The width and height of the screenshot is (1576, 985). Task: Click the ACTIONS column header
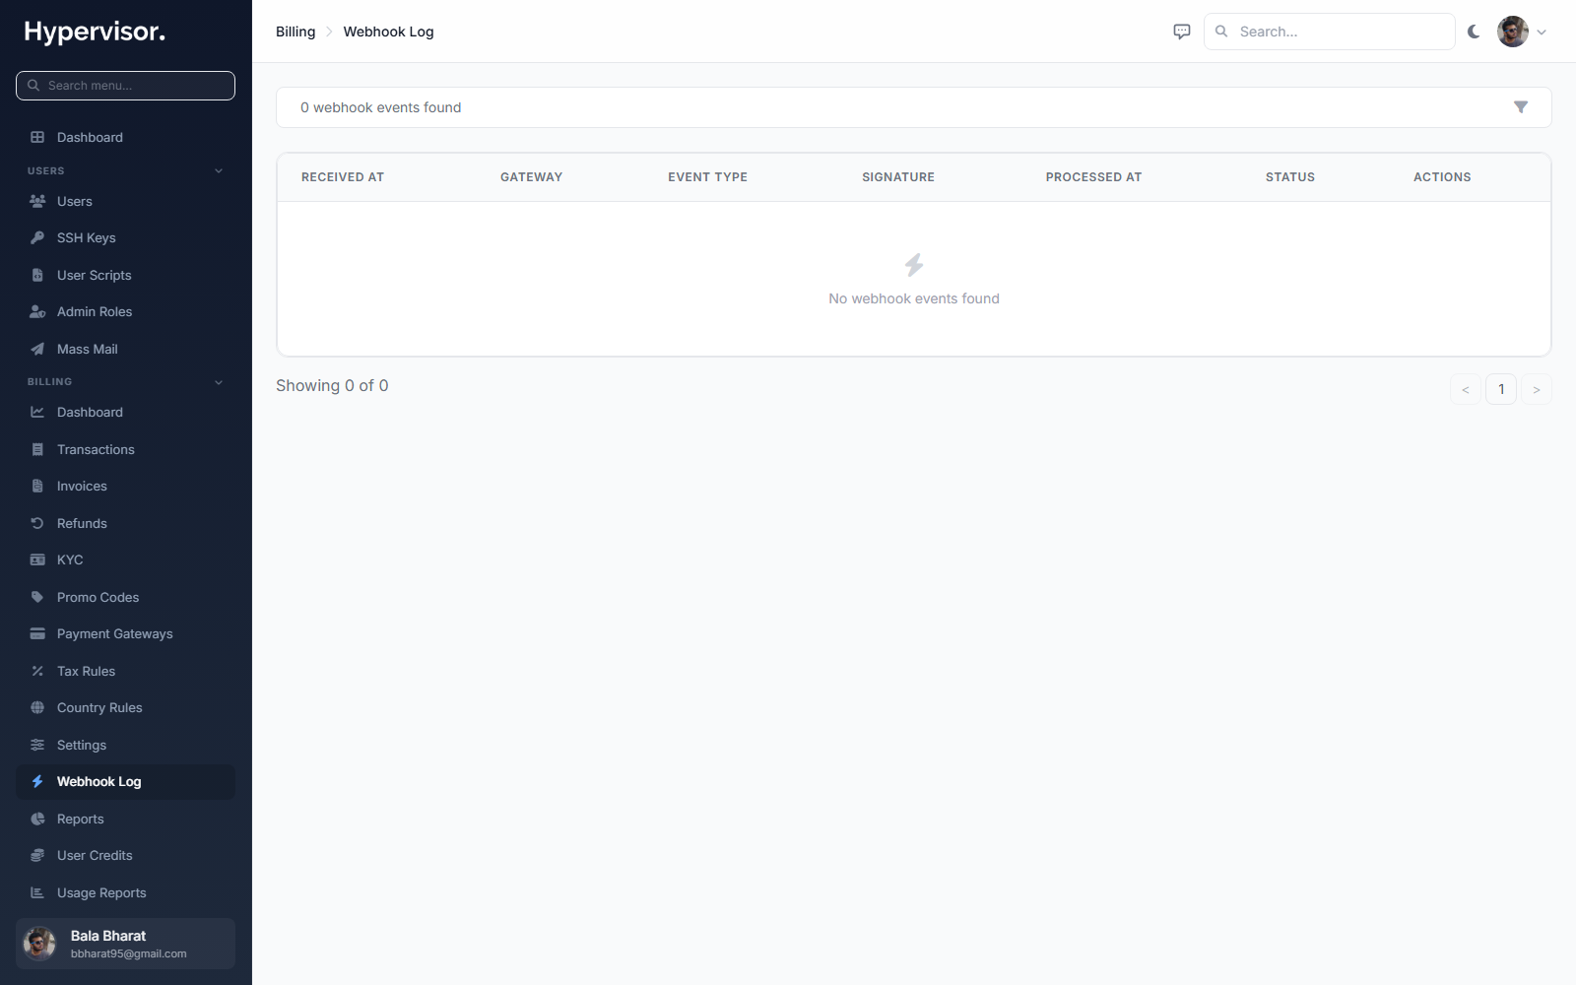1442,177
